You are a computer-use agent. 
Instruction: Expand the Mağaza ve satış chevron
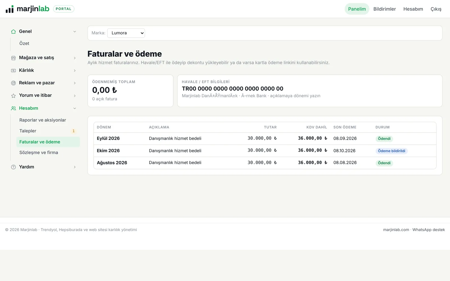pyautogui.click(x=75, y=58)
